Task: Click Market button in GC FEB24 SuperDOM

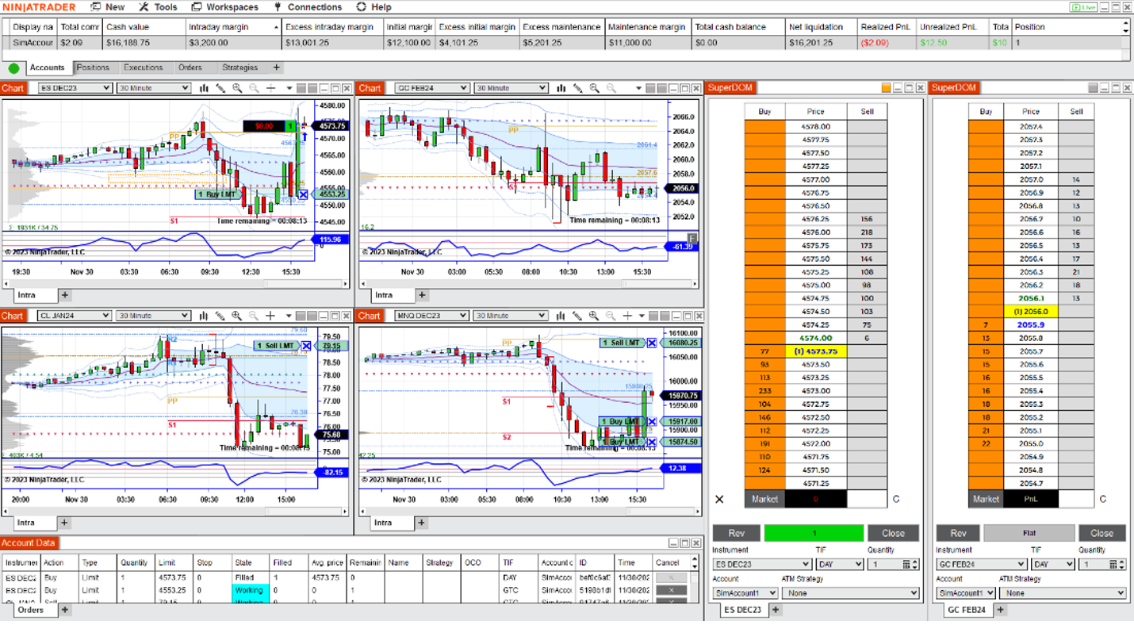Action: coord(986,499)
